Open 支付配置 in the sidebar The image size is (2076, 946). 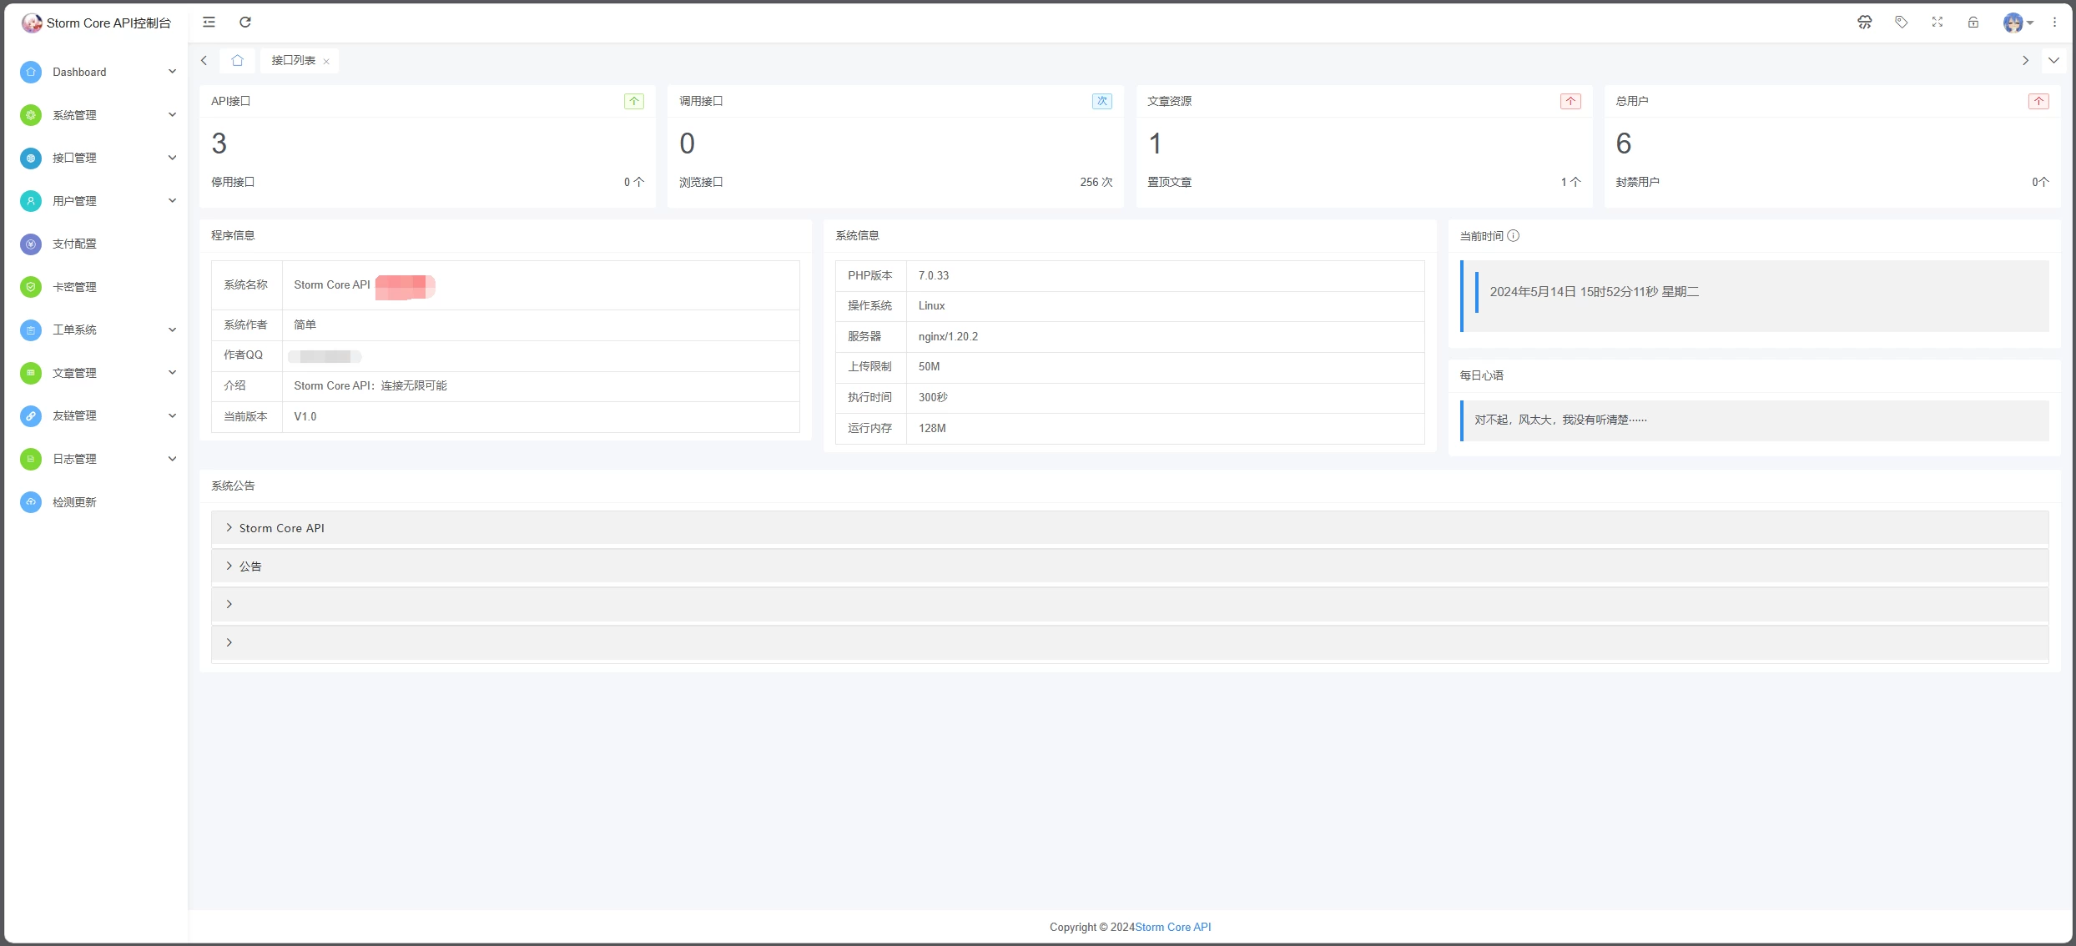pos(74,244)
